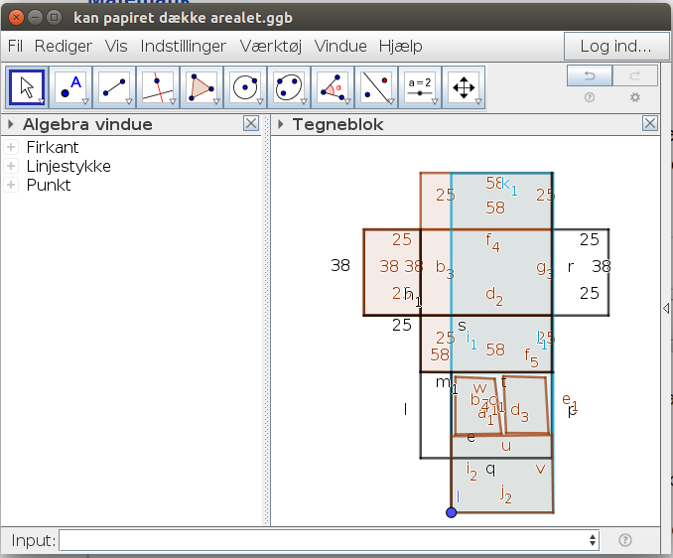The image size is (673, 558).
Task: Open dropdown arrow of Point tool
Action: click(85, 101)
